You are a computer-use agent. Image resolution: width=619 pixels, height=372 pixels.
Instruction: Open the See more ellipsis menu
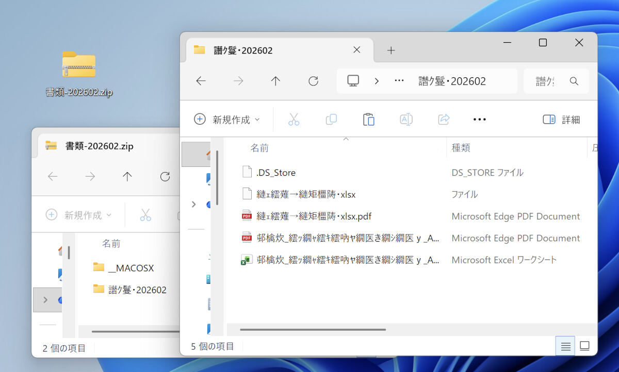click(479, 119)
